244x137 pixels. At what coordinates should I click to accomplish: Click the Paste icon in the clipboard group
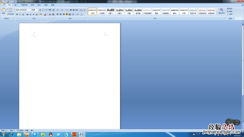(x=4, y=10)
